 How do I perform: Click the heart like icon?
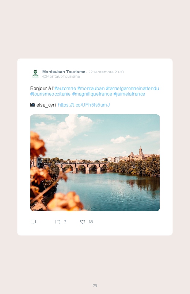click(83, 222)
